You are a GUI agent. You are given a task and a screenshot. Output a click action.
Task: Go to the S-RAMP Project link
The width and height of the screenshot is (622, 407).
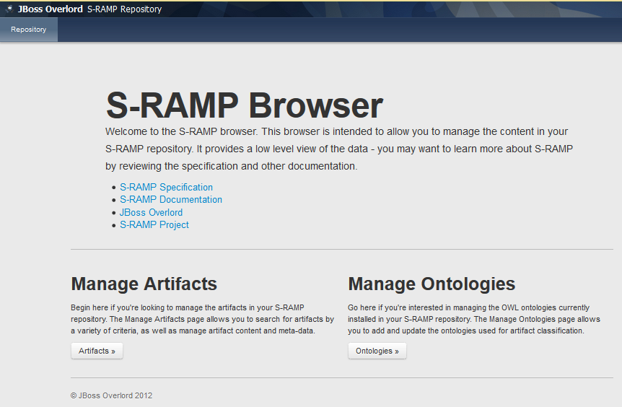click(x=154, y=225)
